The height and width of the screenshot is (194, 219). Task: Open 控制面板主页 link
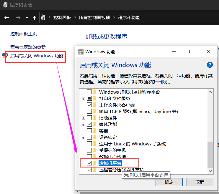[24, 34]
